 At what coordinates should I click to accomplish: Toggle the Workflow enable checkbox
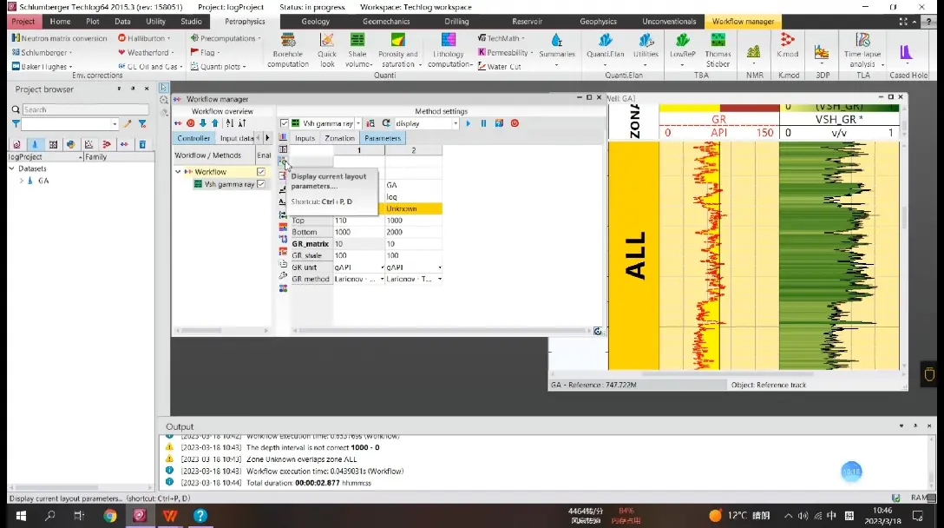click(x=261, y=172)
